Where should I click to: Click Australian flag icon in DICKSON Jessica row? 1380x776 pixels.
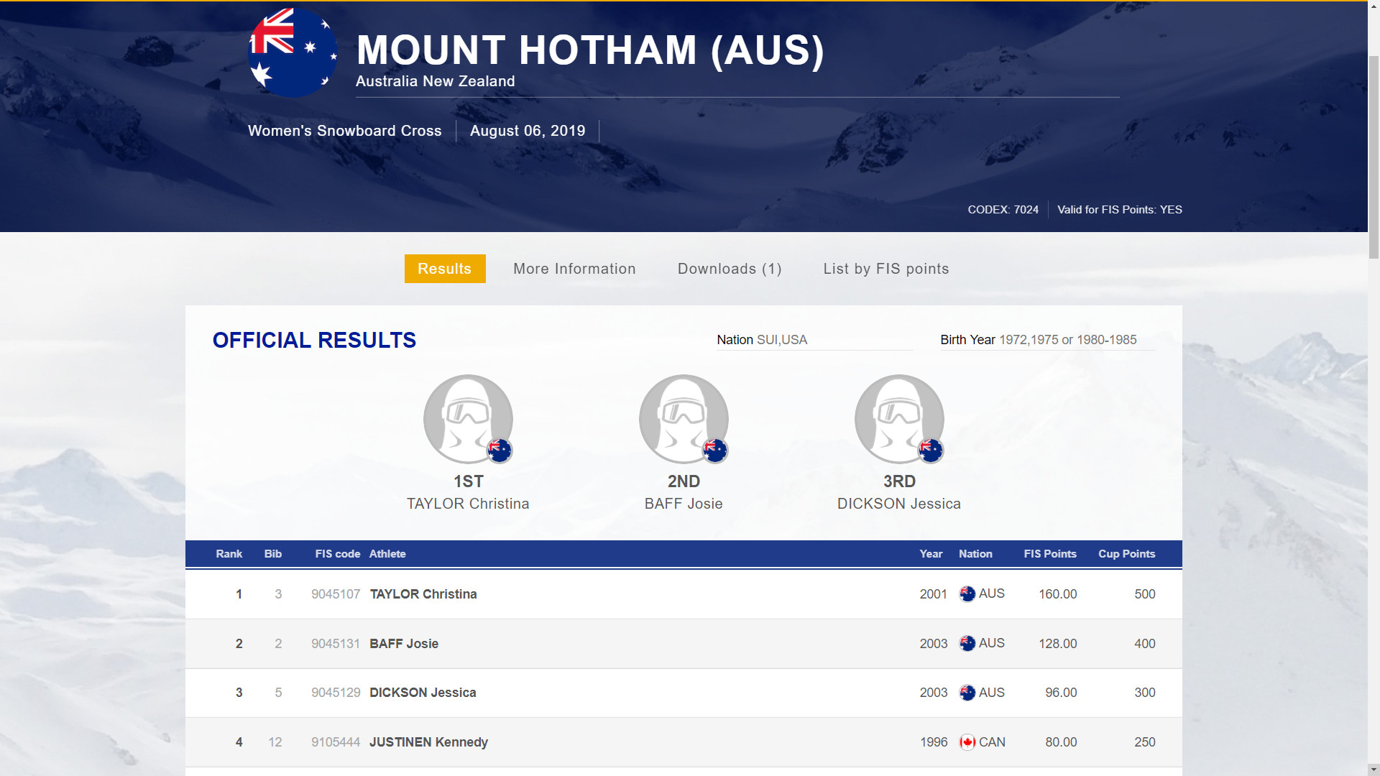tap(967, 693)
